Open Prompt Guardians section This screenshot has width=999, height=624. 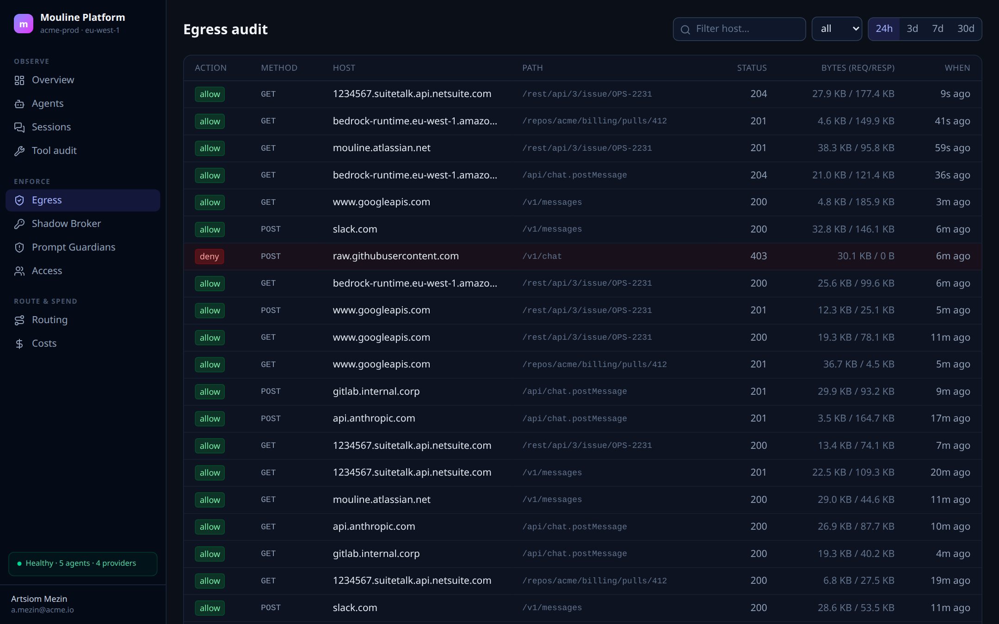point(83,247)
